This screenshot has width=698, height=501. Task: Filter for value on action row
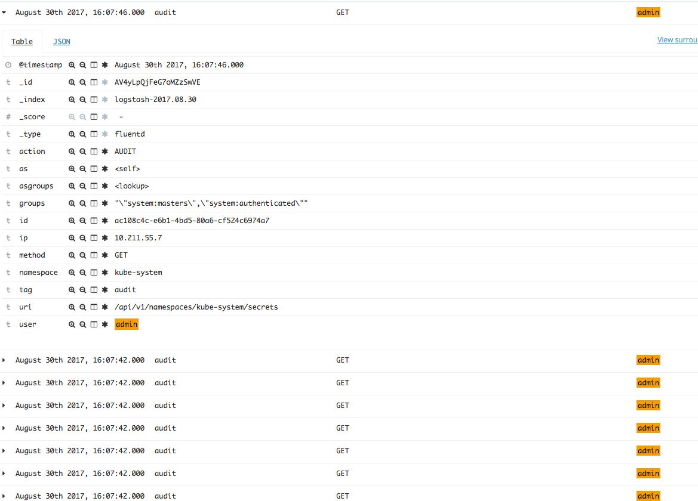pos(72,151)
